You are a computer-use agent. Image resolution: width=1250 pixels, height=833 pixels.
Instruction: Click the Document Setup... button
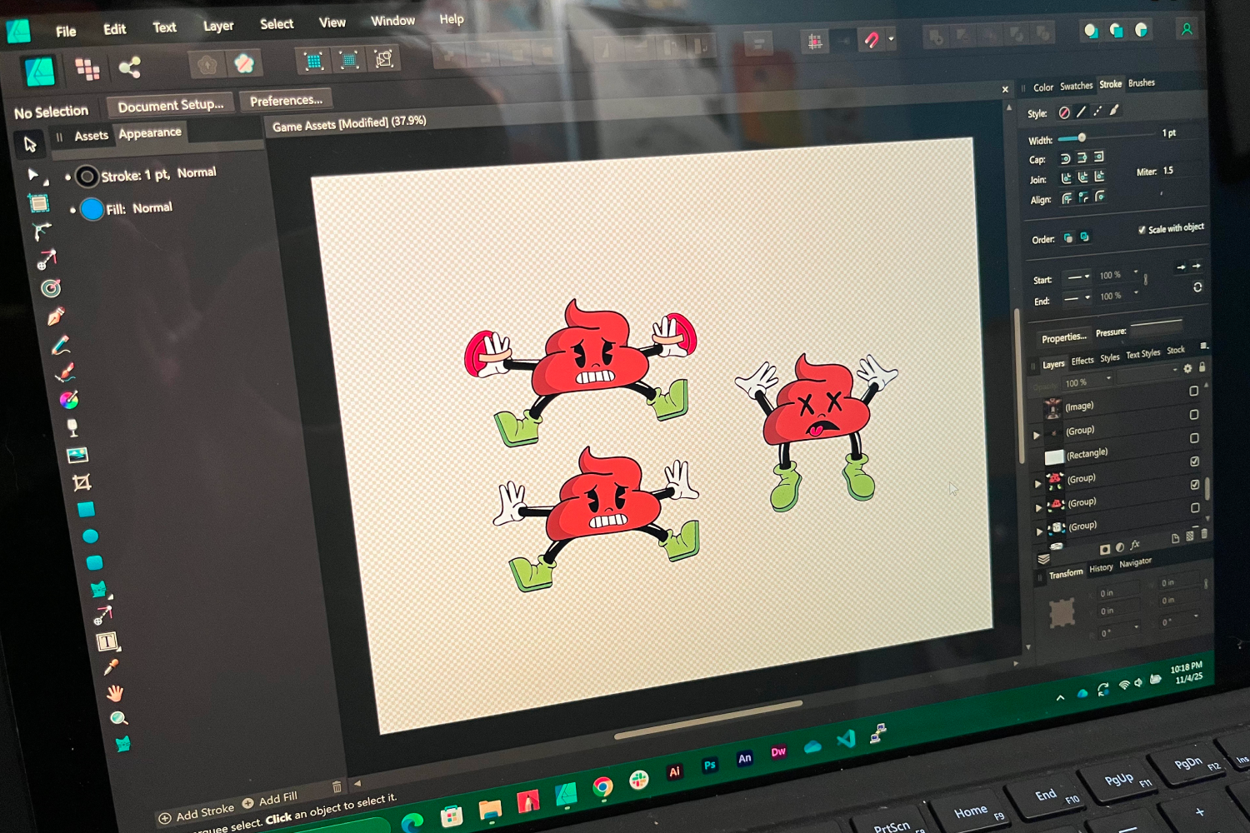171,105
